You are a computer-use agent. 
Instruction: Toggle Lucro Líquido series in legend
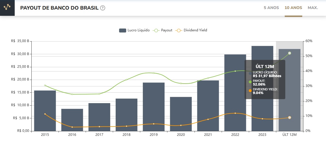point(134,30)
